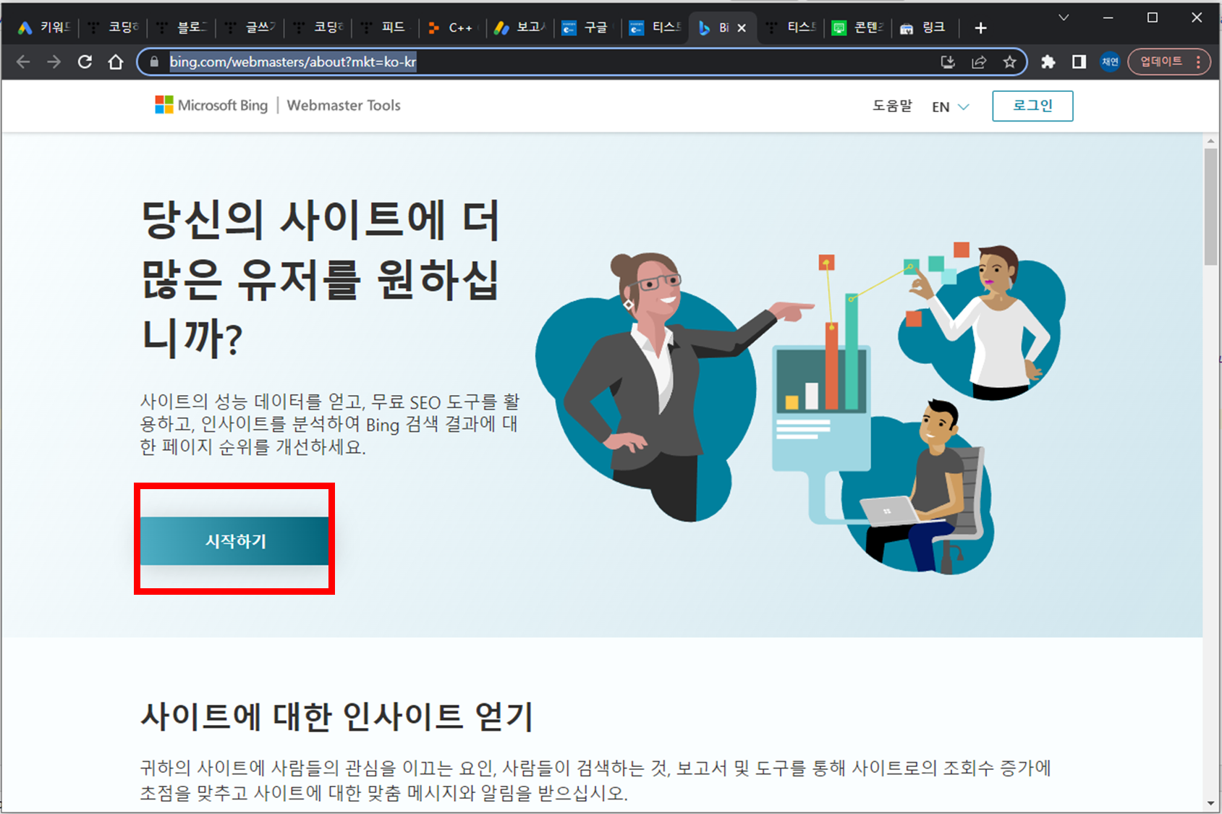This screenshot has height=814, width=1222.
Task: Open the tab search dropdown arrow
Action: (1064, 17)
